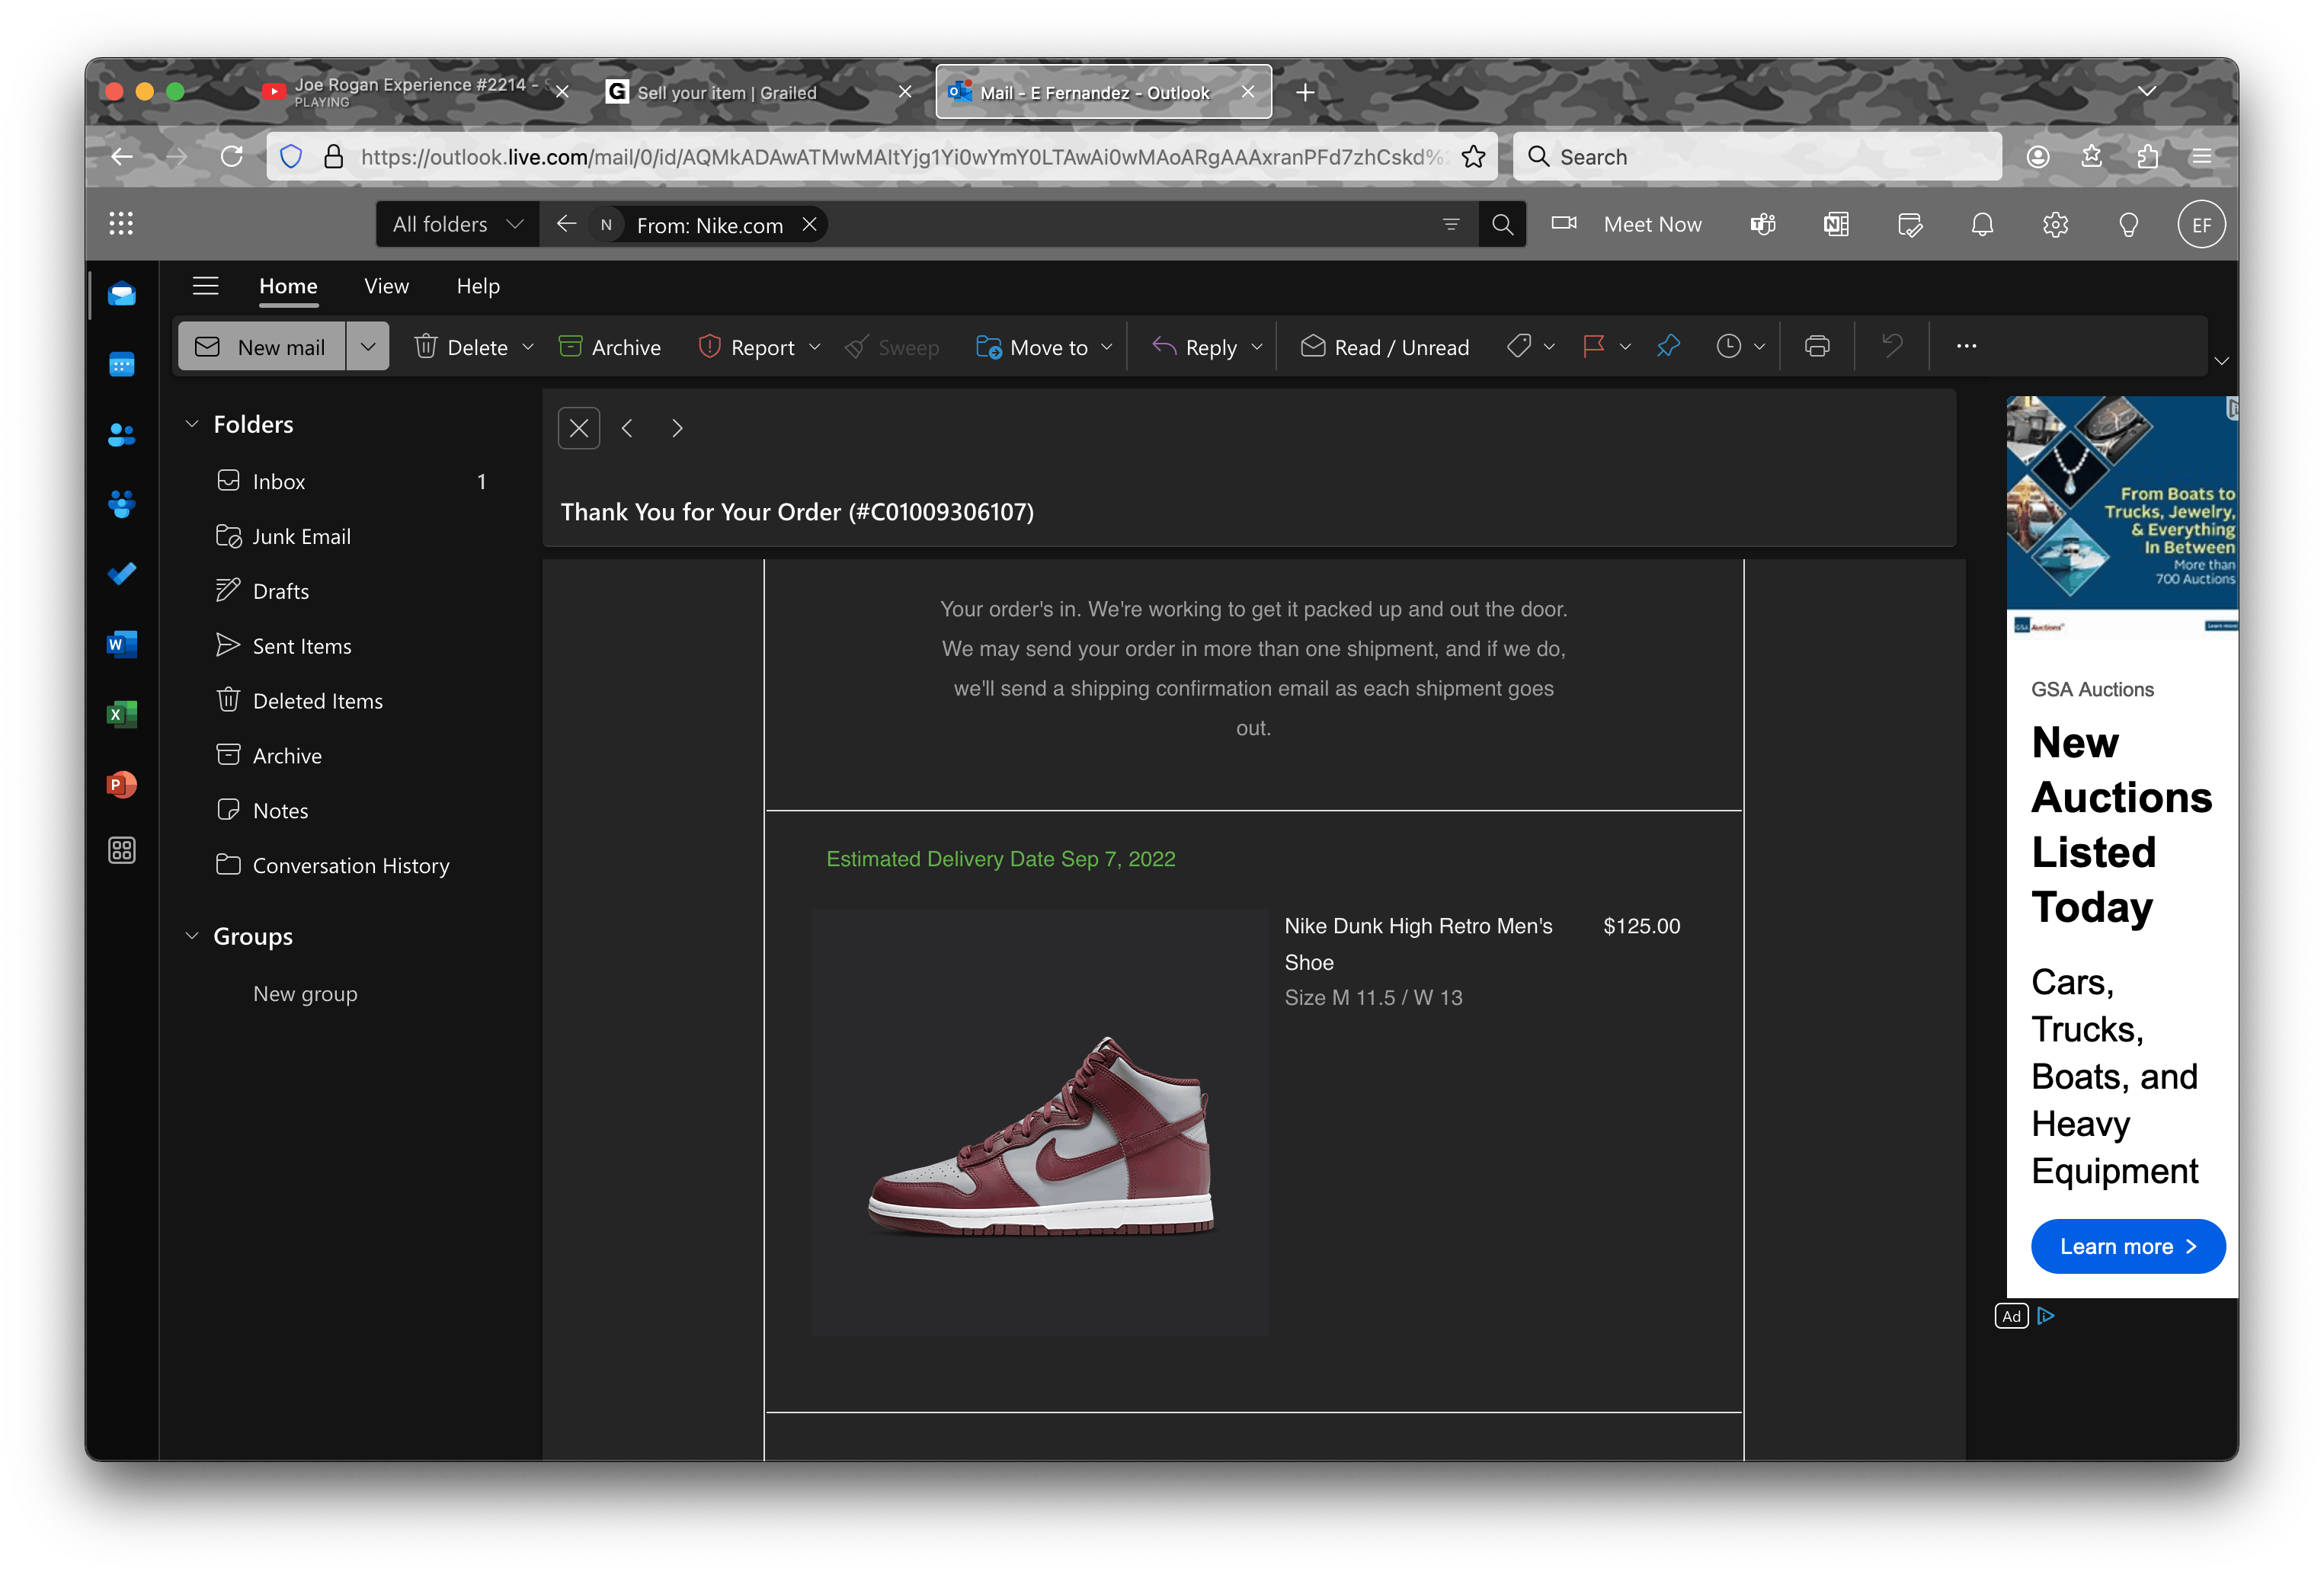Create a New group

tap(305, 994)
